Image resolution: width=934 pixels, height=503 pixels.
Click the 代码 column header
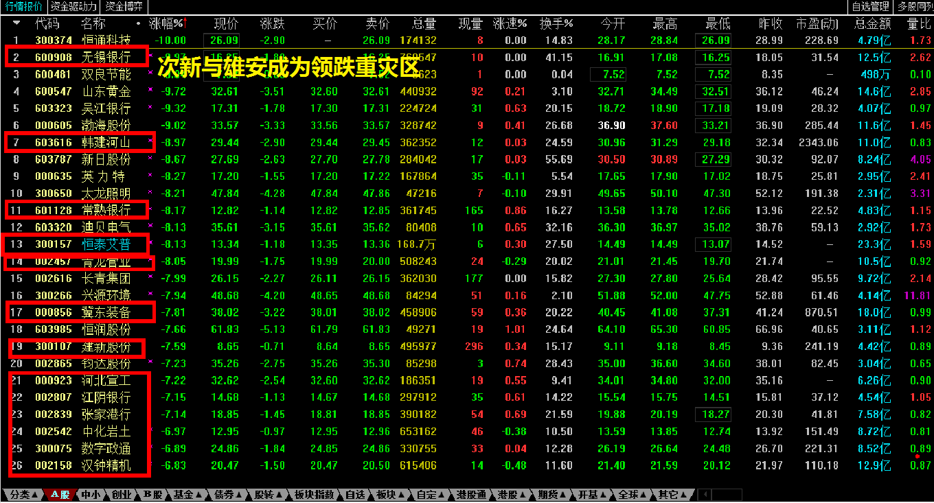47,23
